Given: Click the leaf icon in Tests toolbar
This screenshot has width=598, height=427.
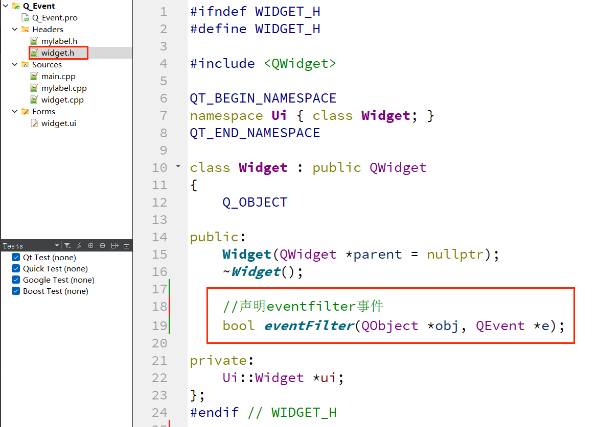Looking at the screenshot, I should [x=79, y=246].
